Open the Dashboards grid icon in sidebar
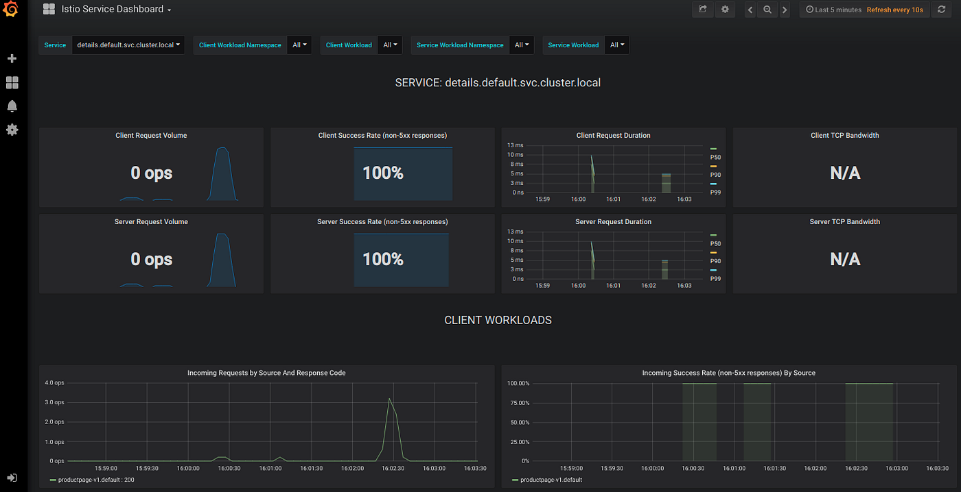Image resolution: width=961 pixels, height=492 pixels. 12,83
